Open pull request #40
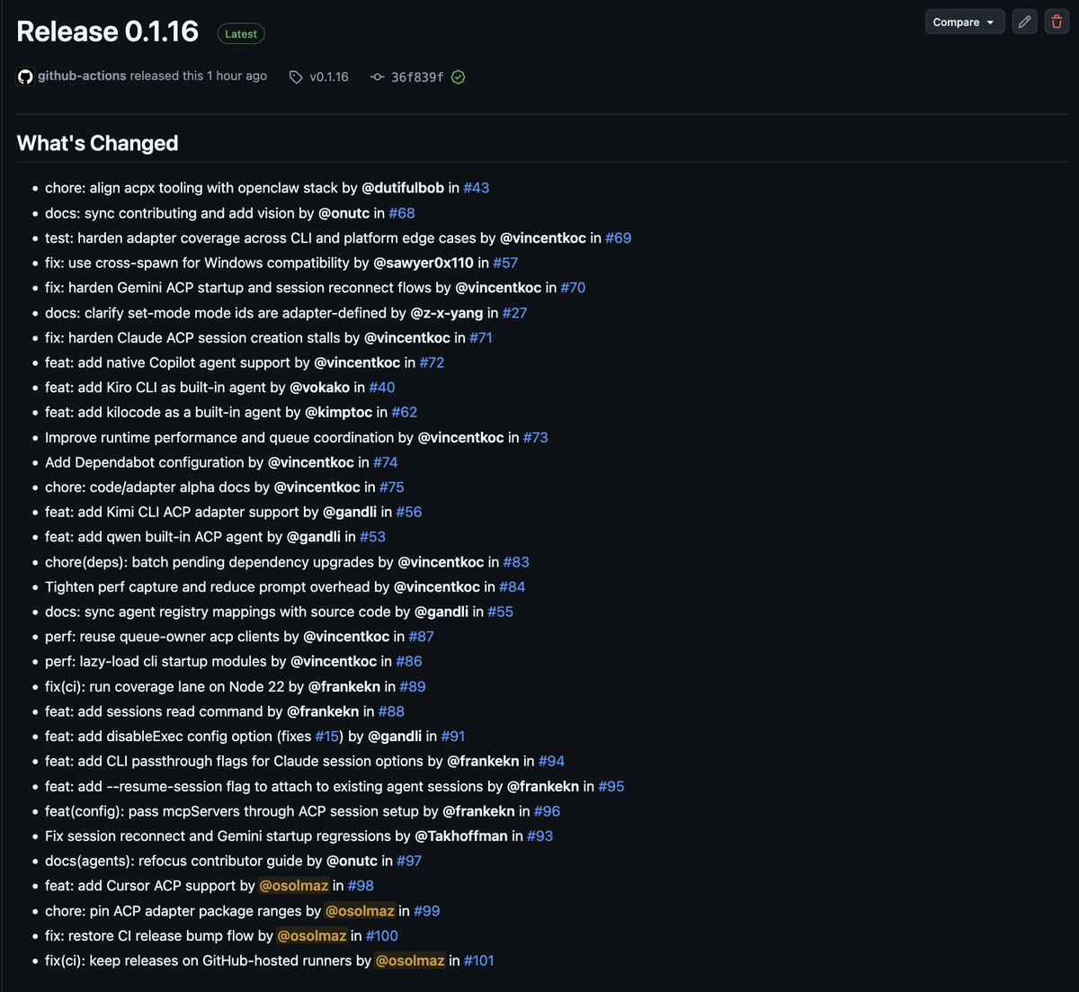Image resolution: width=1079 pixels, height=992 pixels. (382, 388)
